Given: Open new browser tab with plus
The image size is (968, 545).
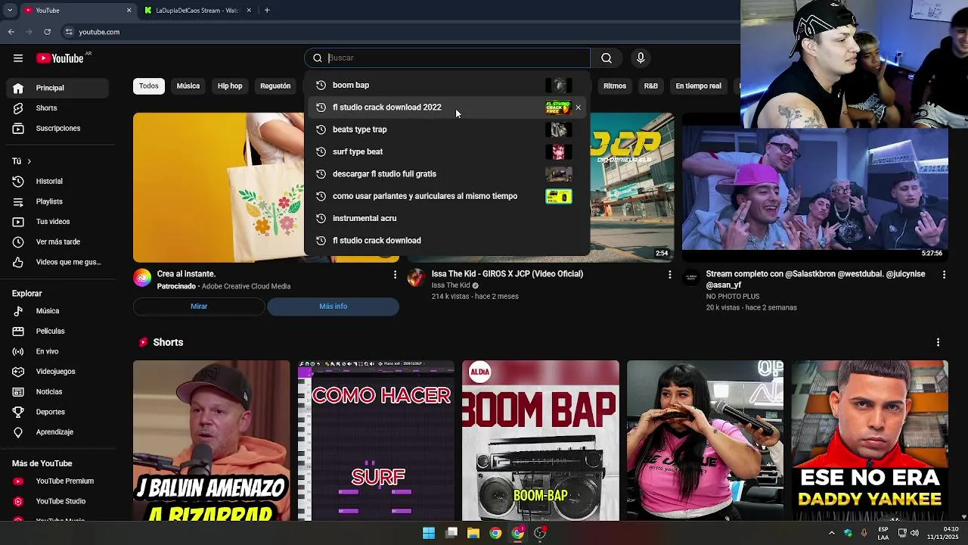Looking at the screenshot, I should click(x=267, y=11).
